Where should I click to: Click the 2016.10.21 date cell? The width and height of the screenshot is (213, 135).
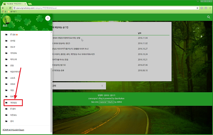pyautogui.click(x=143, y=60)
